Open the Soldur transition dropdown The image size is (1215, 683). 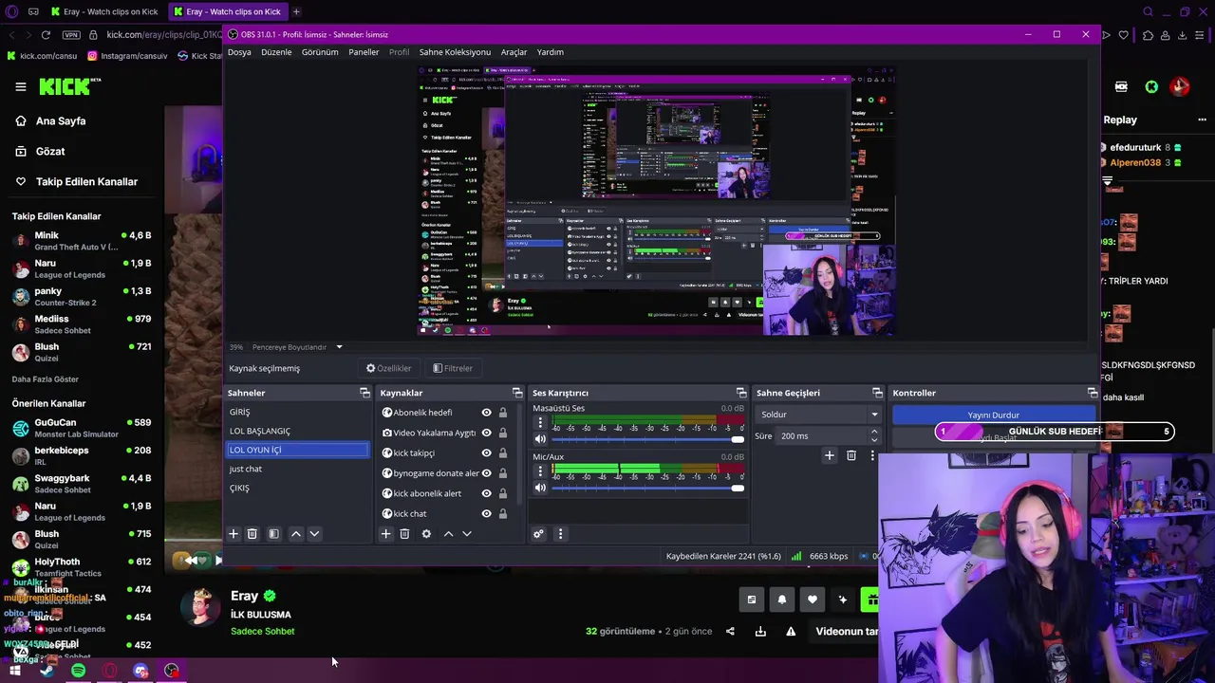[x=819, y=415]
